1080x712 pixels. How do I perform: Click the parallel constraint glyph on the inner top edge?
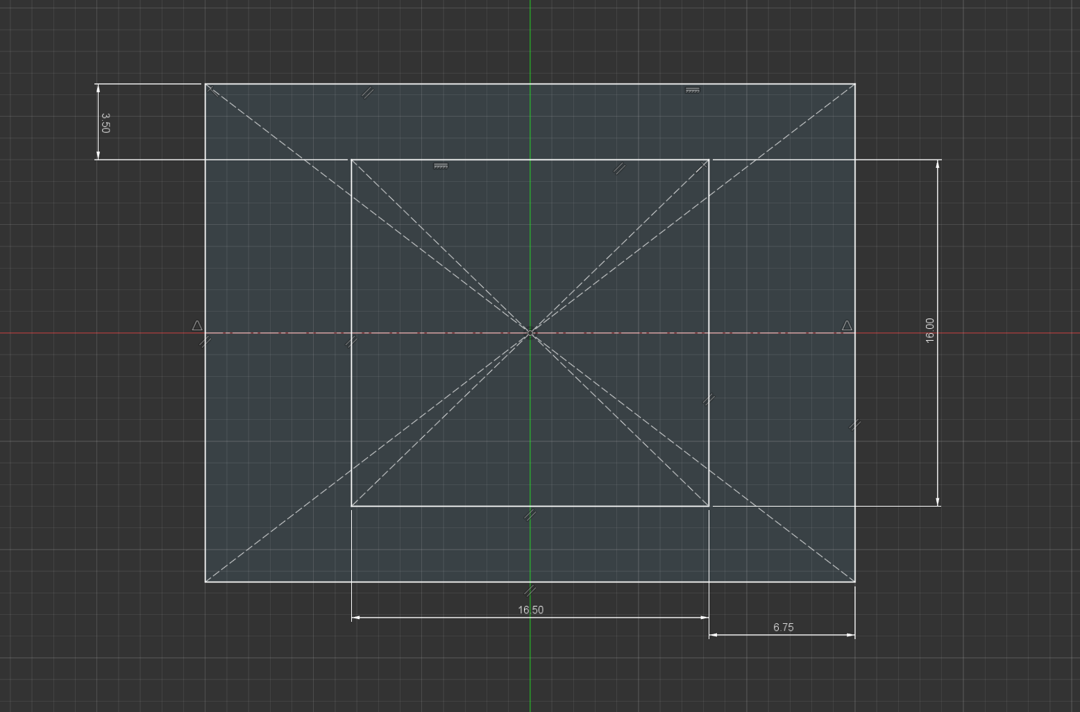point(618,167)
